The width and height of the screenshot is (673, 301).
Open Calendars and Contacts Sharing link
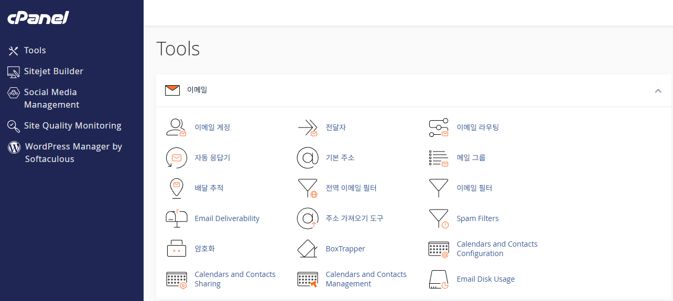(x=235, y=279)
